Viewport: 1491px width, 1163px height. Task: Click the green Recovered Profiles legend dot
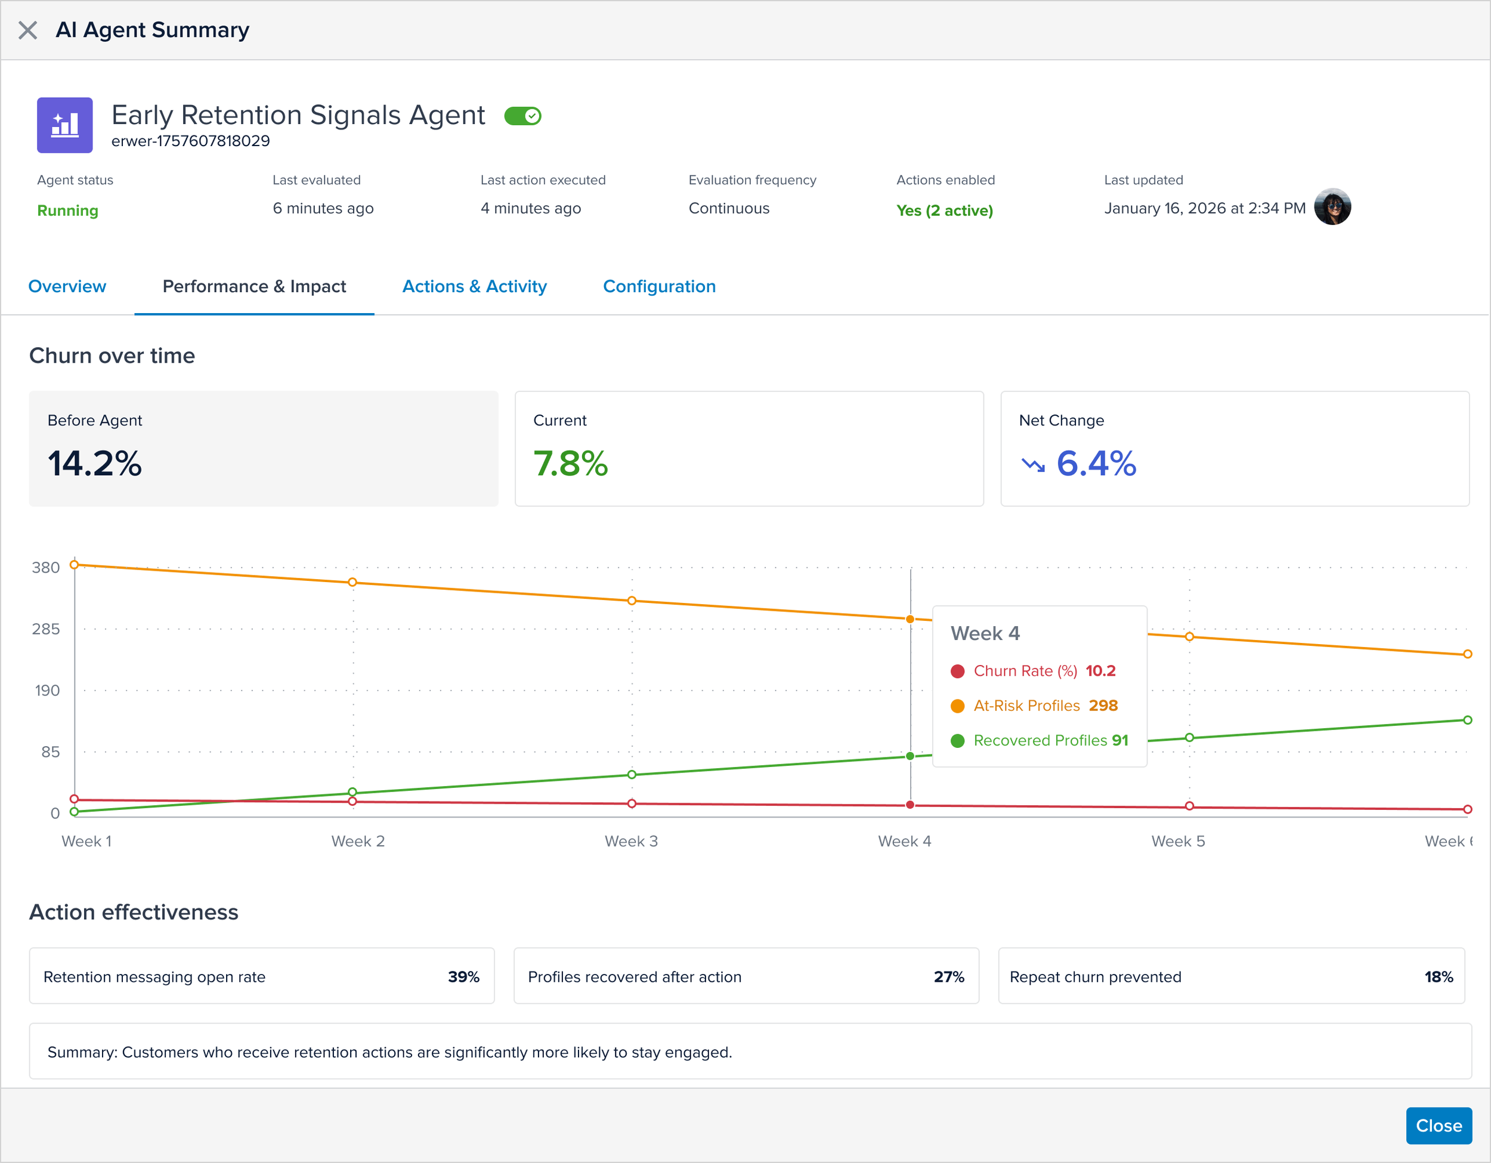[x=957, y=741]
